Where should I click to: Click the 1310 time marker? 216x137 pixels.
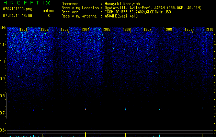click(209, 29)
